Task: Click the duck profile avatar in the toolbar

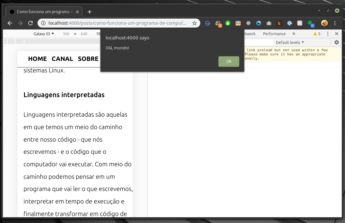Action: tap(324, 23)
